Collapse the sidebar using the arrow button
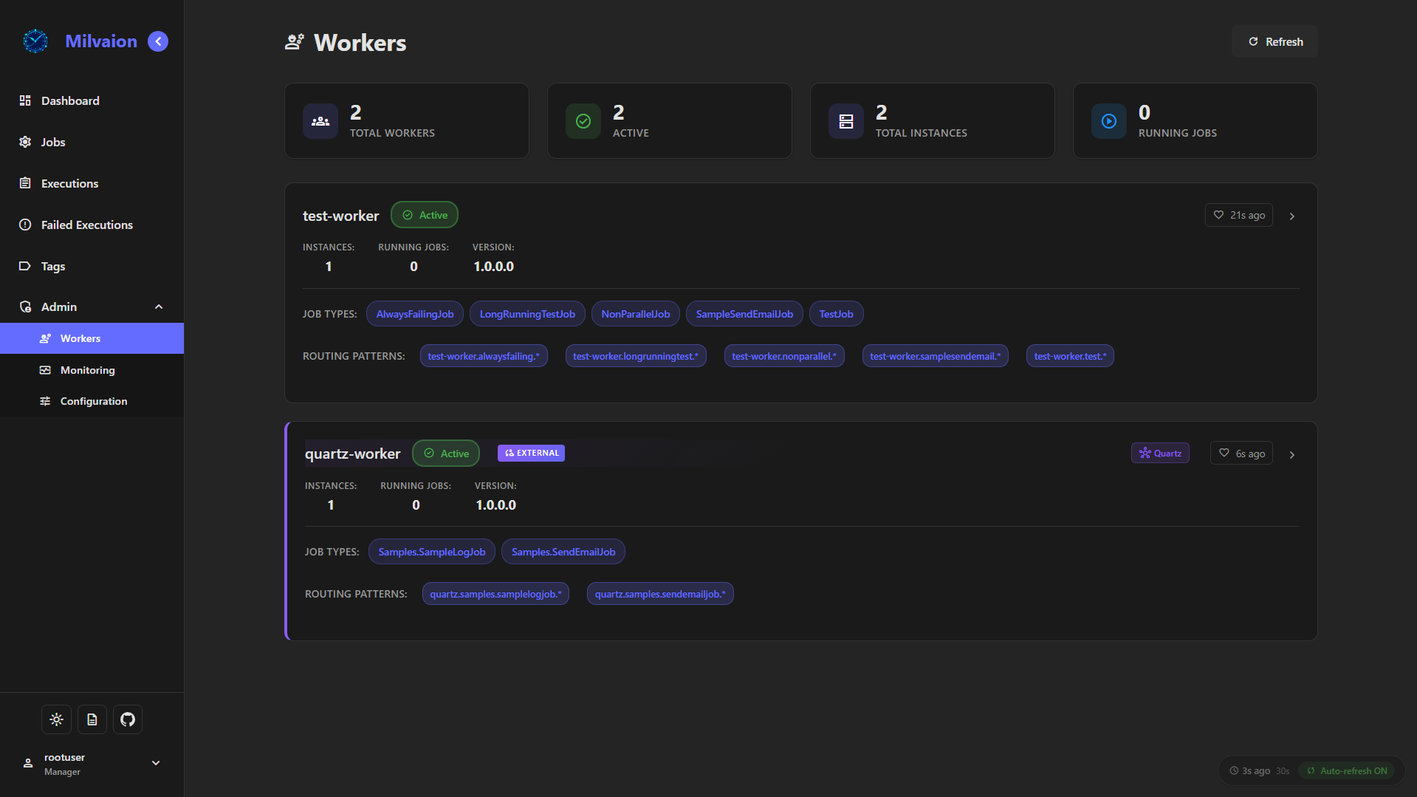 coord(157,41)
